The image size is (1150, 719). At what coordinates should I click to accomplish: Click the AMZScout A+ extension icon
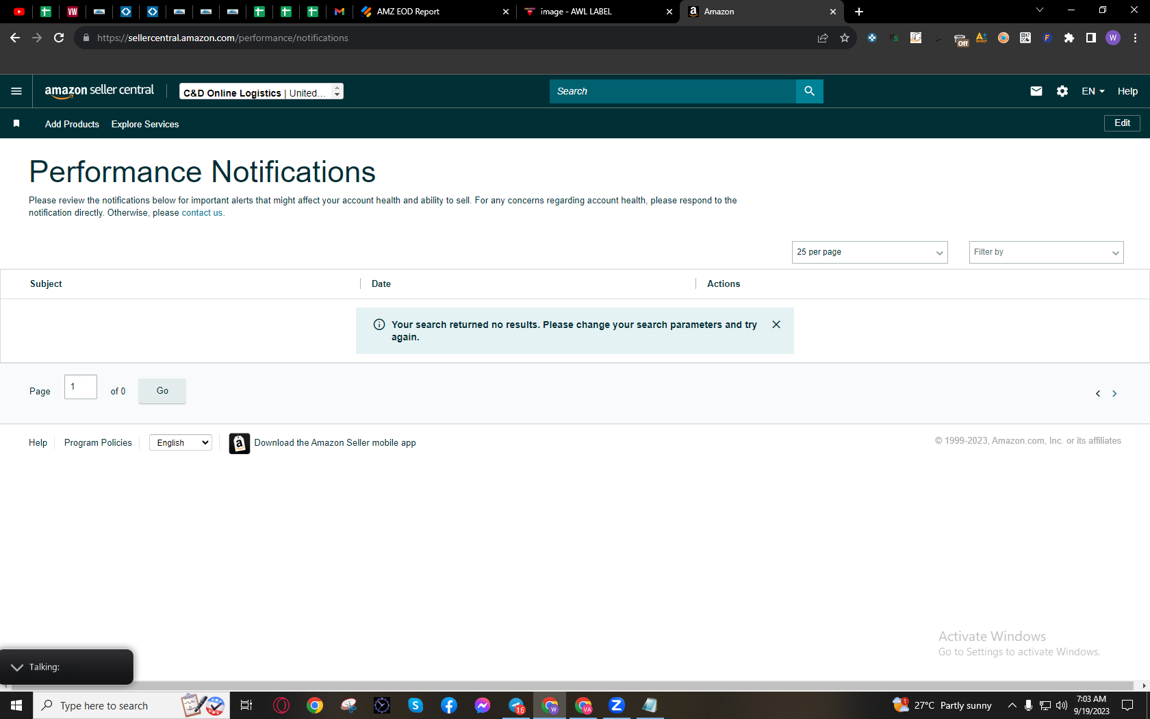(x=982, y=38)
